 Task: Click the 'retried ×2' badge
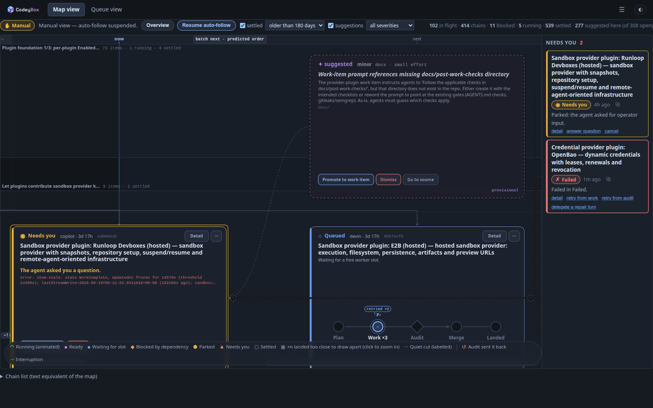point(378,309)
